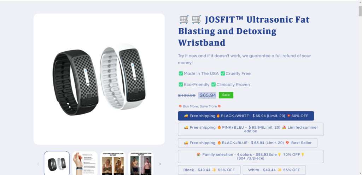The height and width of the screenshot is (175, 362).
Task: View the men's customer satisfaction report thumbnail
Action: pyautogui.click(x=141, y=163)
